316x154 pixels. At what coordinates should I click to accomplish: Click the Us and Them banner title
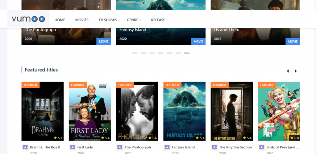pyautogui.click(x=227, y=30)
